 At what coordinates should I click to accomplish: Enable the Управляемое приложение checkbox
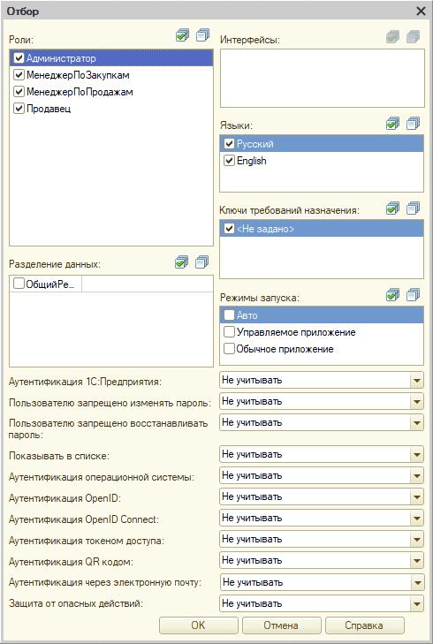click(229, 332)
